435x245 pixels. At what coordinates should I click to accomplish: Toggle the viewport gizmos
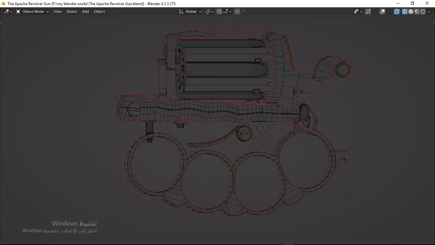point(368,11)
